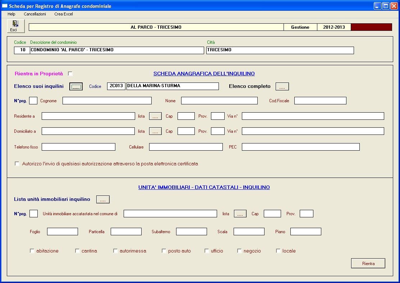Click the Città field TRICESIMO
Screen dimensions: 400x283
(280, 50)
